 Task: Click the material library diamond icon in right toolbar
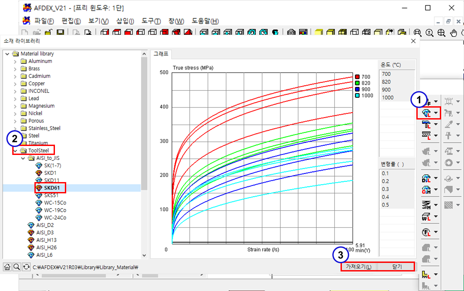(426, 113)
